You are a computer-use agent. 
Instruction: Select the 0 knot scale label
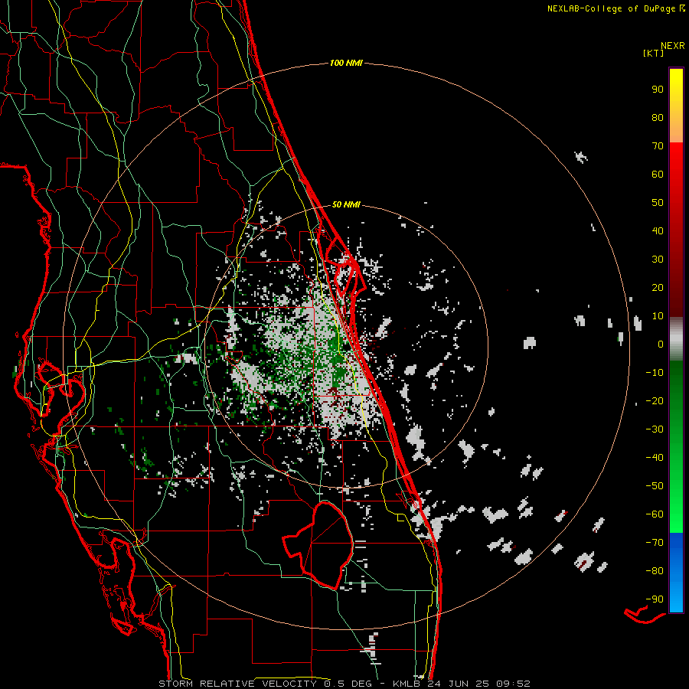coord(661,344)
